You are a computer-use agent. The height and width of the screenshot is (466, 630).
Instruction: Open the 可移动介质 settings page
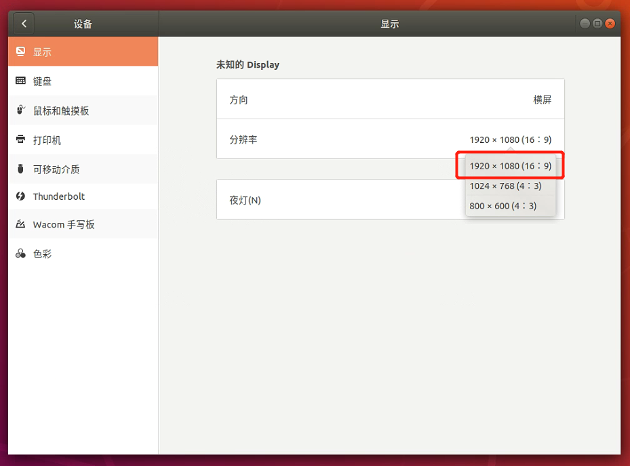coord(83,169)
